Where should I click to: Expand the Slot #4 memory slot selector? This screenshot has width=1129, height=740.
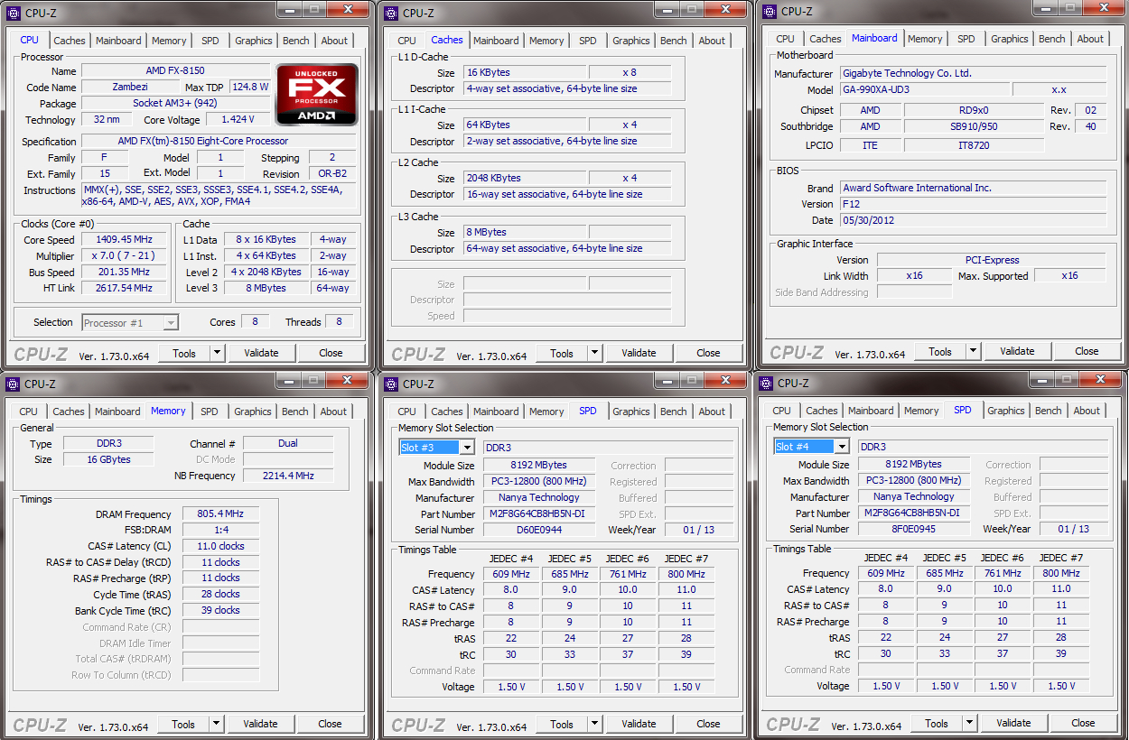coord(842,447)
